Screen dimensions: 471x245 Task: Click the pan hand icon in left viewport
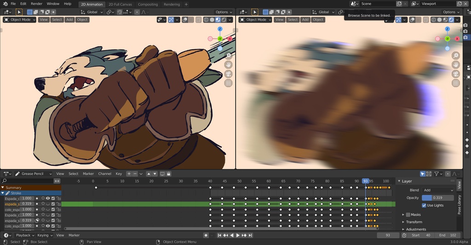228,65
